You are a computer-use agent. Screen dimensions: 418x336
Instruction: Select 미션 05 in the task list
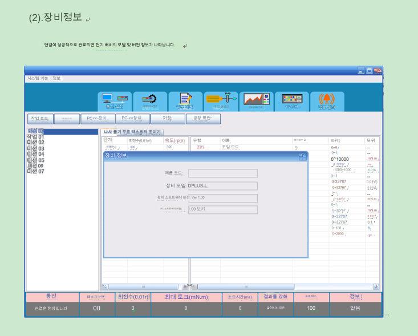click(35, 160)
